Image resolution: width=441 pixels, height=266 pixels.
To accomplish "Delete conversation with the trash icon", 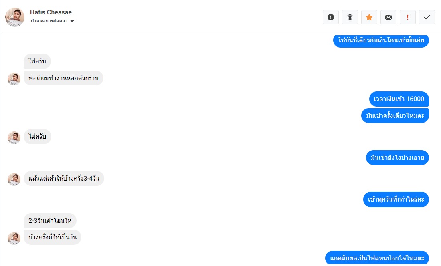I will [x=350, y=17].
